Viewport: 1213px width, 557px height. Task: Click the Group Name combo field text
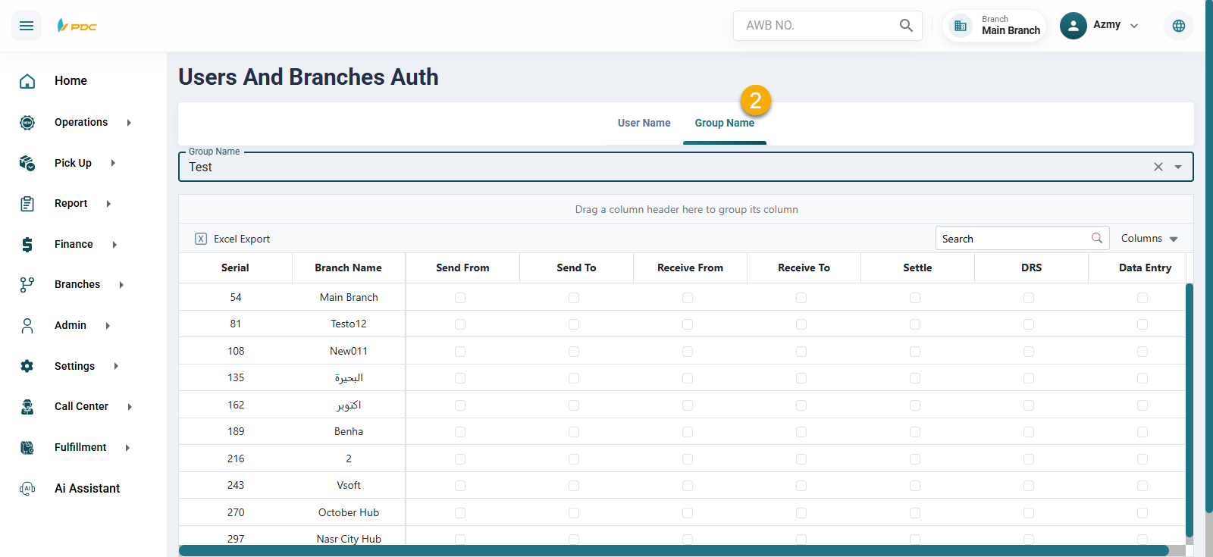click(200, 167)
